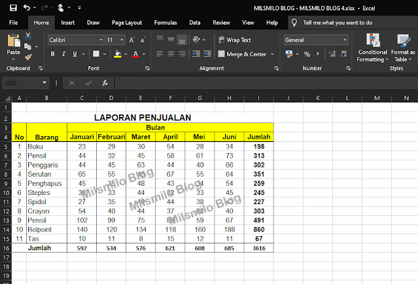Open the font size 11 dropdown
Viewport: 418px width, 284px height.
click(x=122, y=40)
